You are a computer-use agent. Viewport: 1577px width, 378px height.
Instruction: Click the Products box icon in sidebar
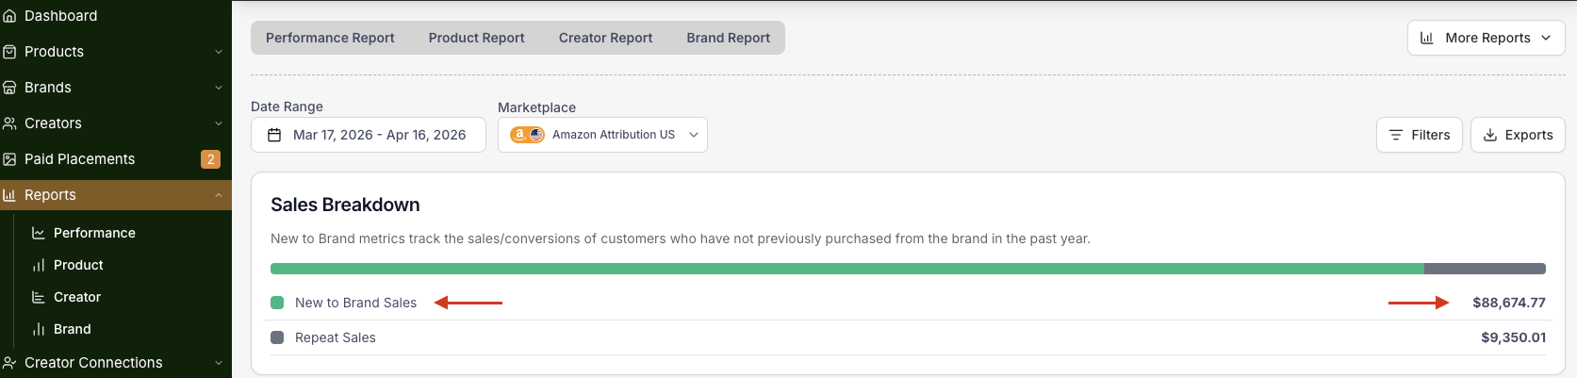pos(9,52)
